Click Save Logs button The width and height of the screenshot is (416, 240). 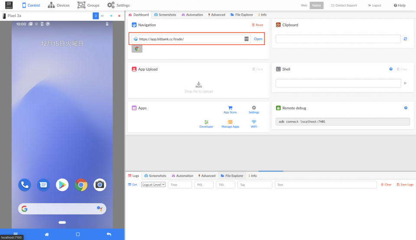405,185
